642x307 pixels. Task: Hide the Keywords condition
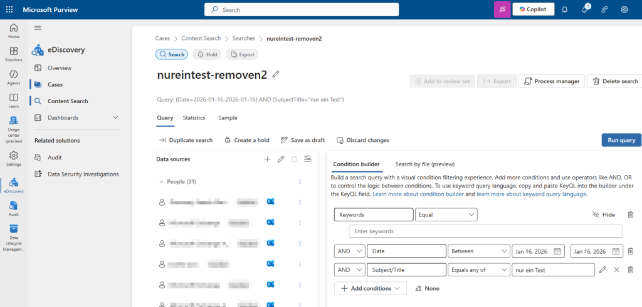[604, 214]
